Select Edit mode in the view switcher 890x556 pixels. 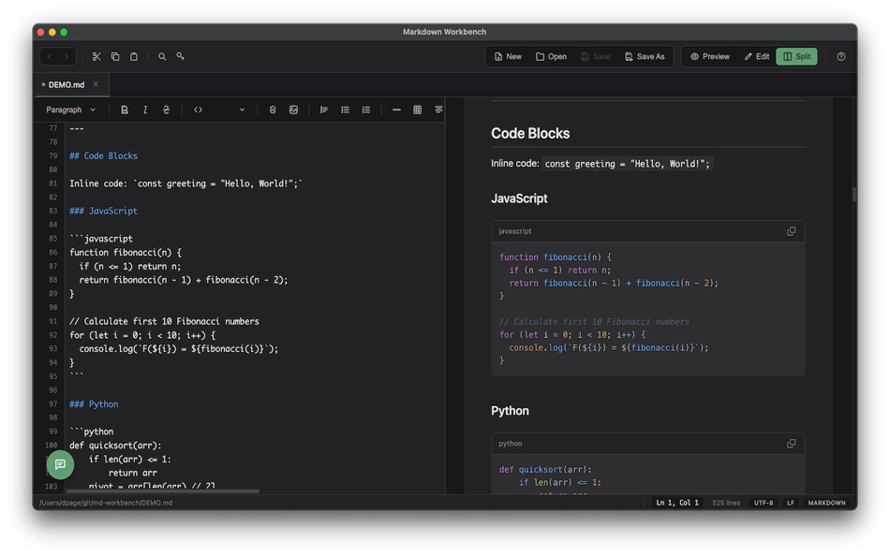pos(755,56)
